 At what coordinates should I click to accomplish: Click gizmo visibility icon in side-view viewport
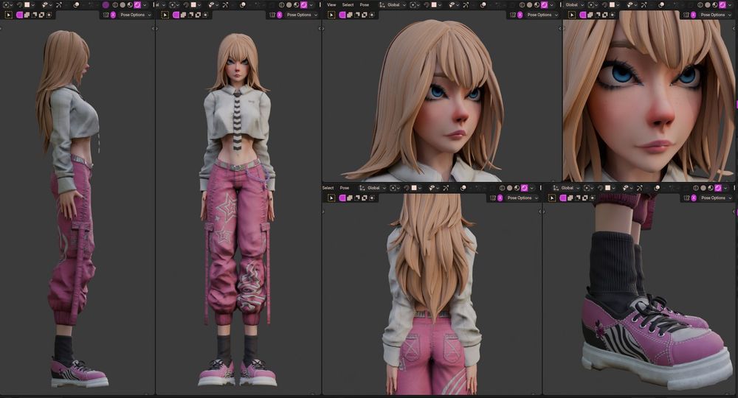click(58, 4)
